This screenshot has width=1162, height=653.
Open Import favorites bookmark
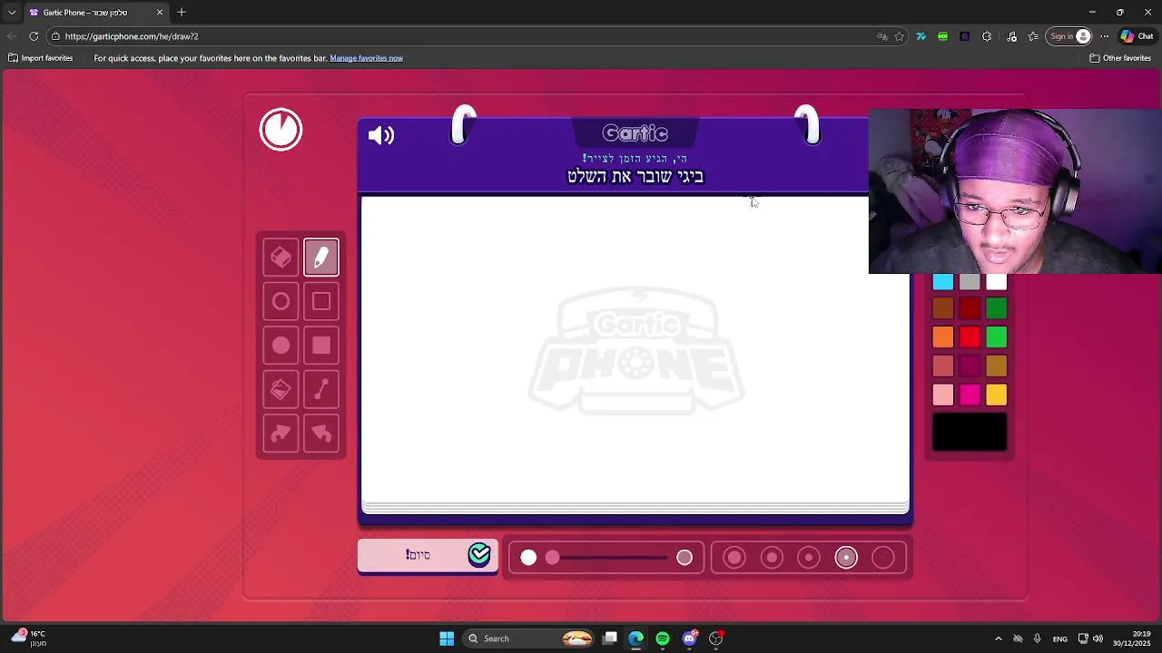[x=41, y=58]
